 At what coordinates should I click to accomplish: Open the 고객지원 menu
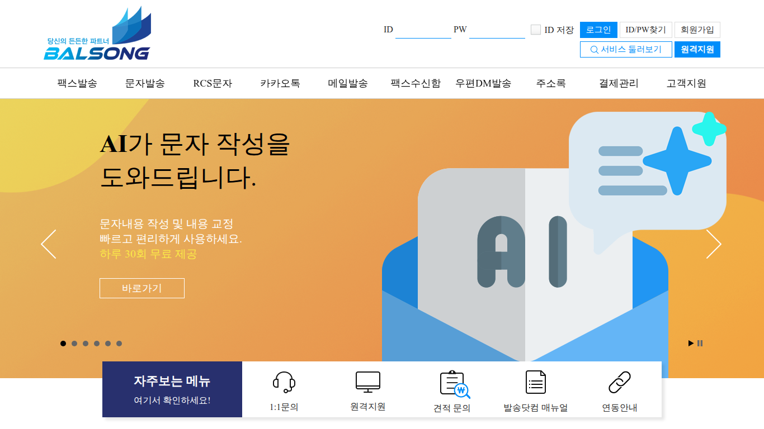[x=686, y=83]
